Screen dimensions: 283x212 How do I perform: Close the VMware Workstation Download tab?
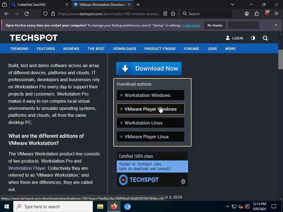(129, 4)
